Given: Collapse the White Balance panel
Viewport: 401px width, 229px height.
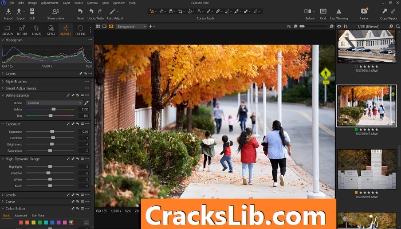Looking at the screenshot, I should point(3,96).
